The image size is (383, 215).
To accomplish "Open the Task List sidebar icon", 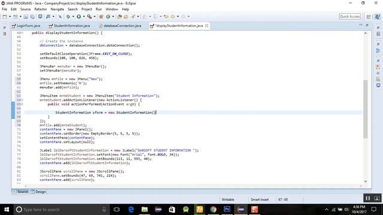I will [378, 34].
